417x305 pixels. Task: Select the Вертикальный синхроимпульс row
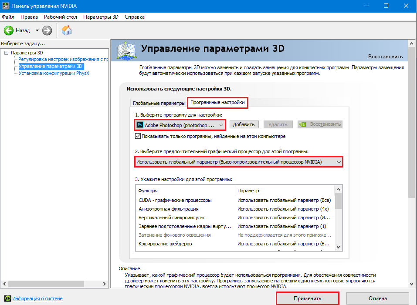click(234, 218)
